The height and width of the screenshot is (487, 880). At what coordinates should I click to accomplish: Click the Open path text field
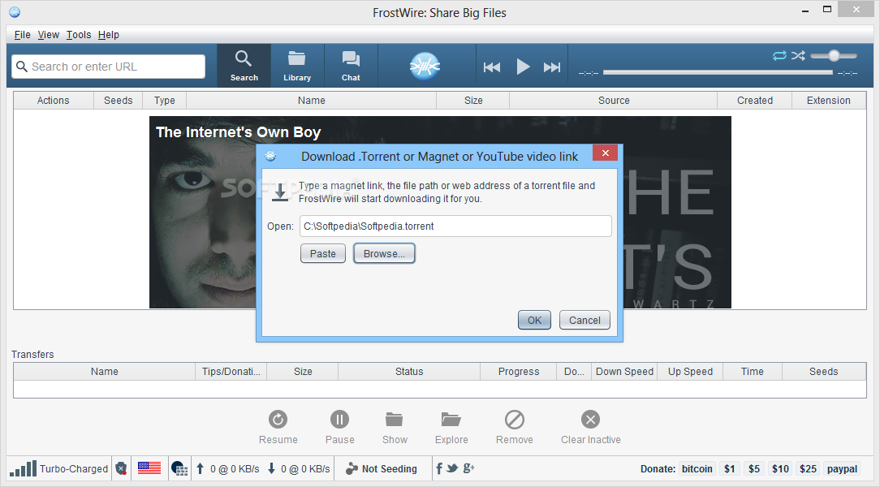point(455,226)
